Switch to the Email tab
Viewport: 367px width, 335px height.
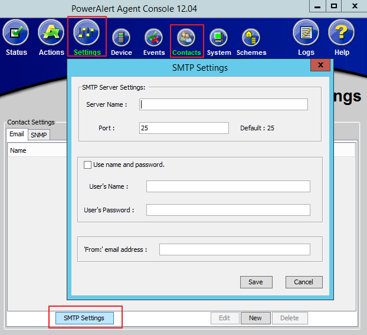pos(17,134)
